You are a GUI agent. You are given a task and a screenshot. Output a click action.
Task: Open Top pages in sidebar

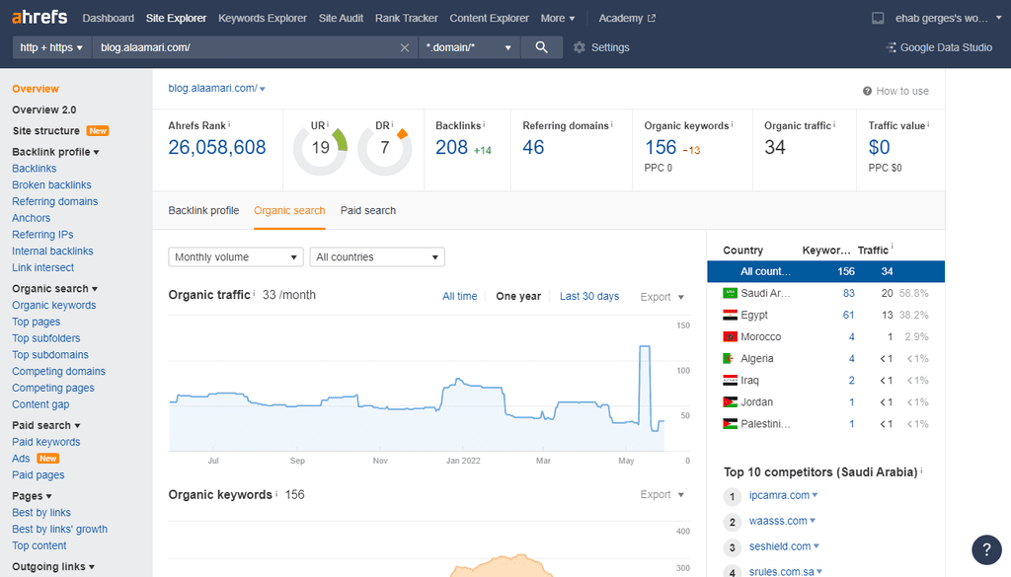coord(37,322)
